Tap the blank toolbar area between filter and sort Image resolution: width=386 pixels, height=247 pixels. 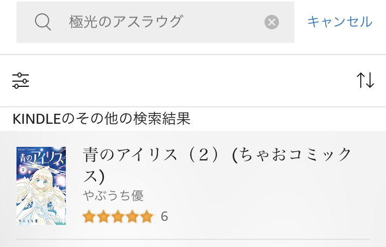click(190, 81)
